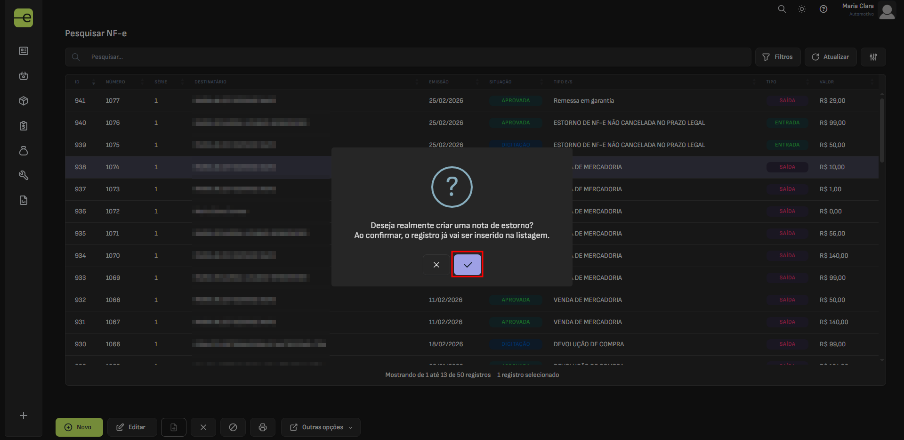Toggle light/dark theme sun icon
Screen dimensions: 904x440
click(802, 9)
